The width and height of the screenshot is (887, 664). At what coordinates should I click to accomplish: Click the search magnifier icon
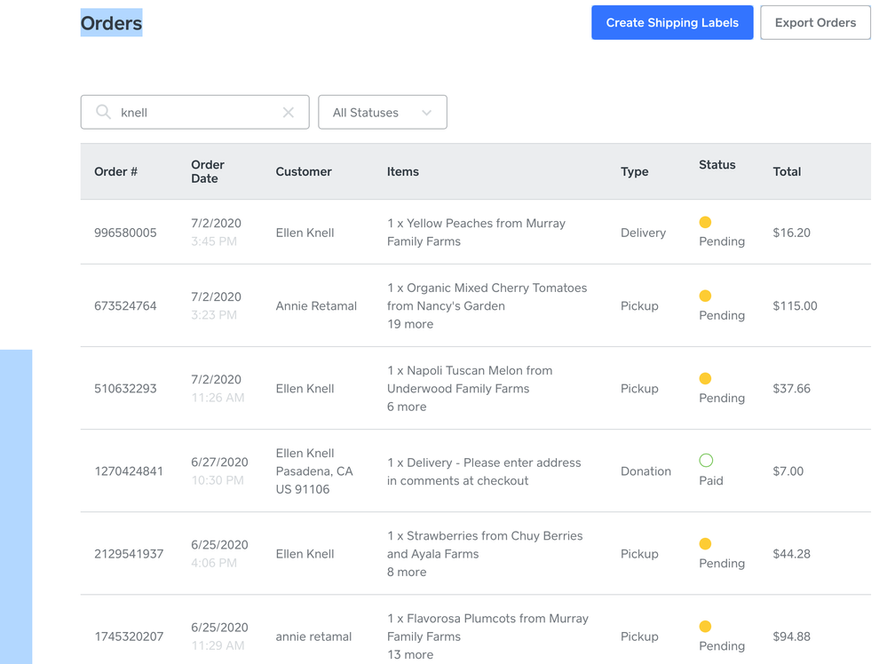coord(103,113)
